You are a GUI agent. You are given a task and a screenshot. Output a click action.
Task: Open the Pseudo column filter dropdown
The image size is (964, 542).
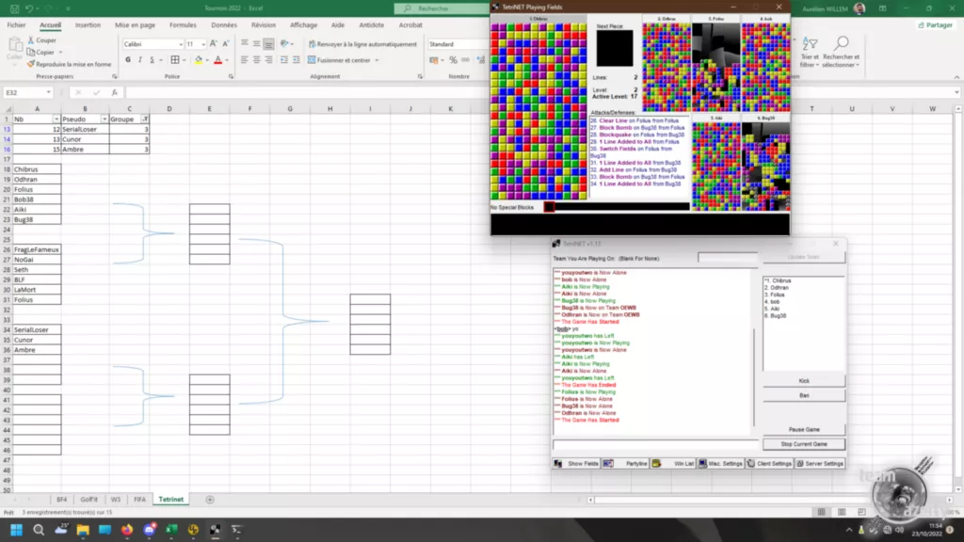[x=104, y=120]
